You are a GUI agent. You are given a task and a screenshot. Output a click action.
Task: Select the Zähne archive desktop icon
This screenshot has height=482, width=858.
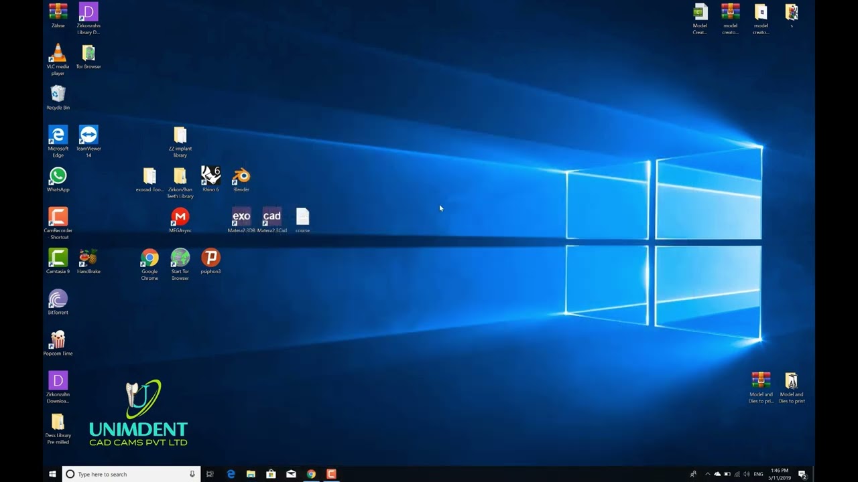[x=58, y=16]
